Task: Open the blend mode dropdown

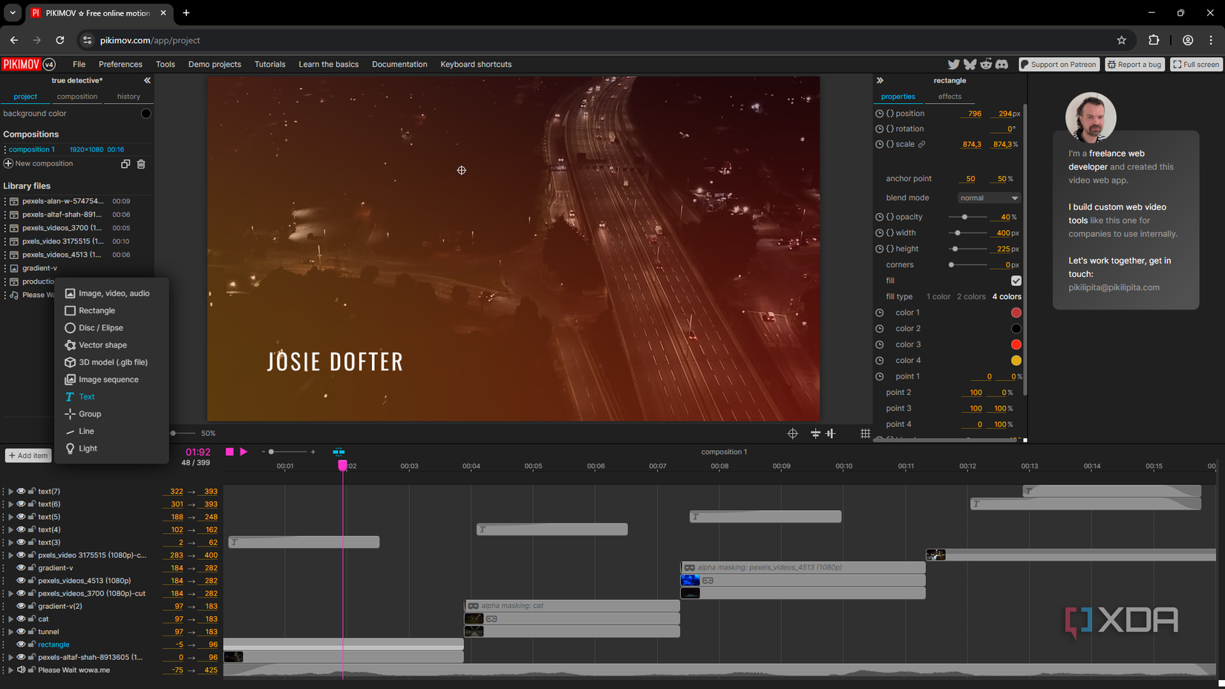Action: tap(988, 198)
